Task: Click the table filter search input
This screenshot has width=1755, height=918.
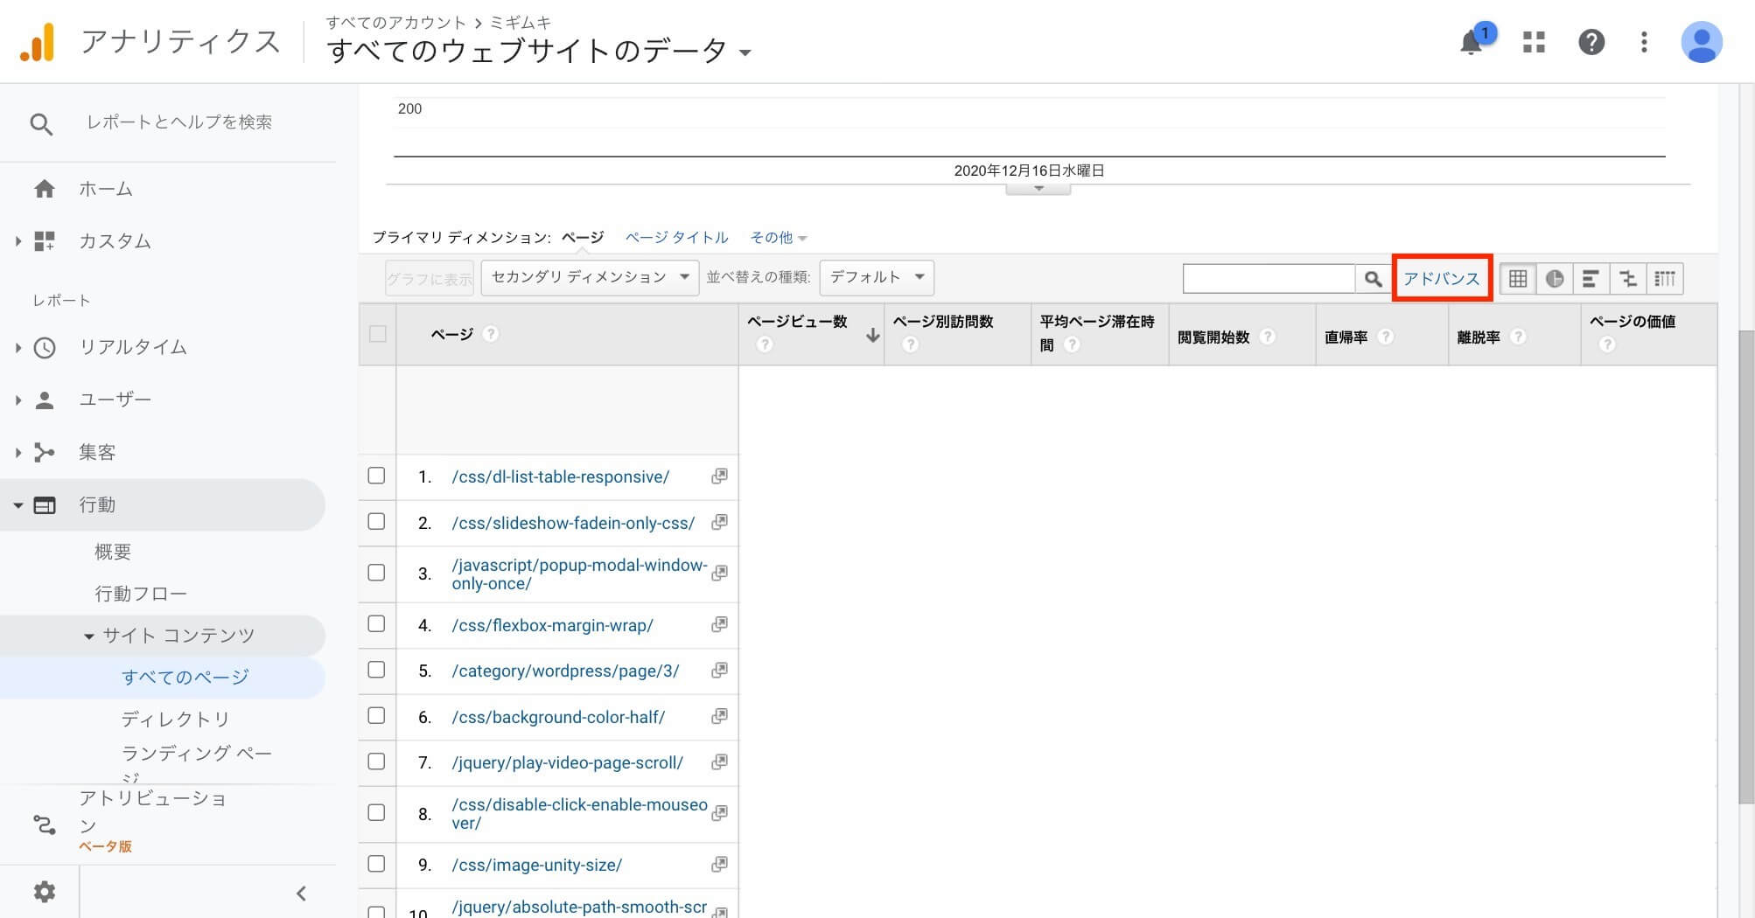Action: pos(1269,279)
